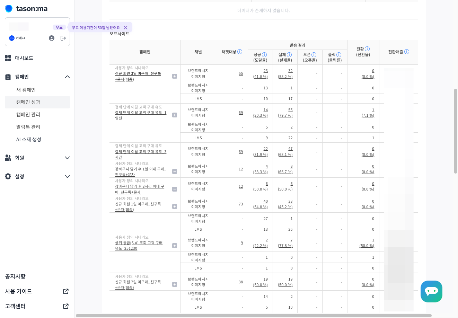Click the info icon next to 성공

click(x=264, y=55)
